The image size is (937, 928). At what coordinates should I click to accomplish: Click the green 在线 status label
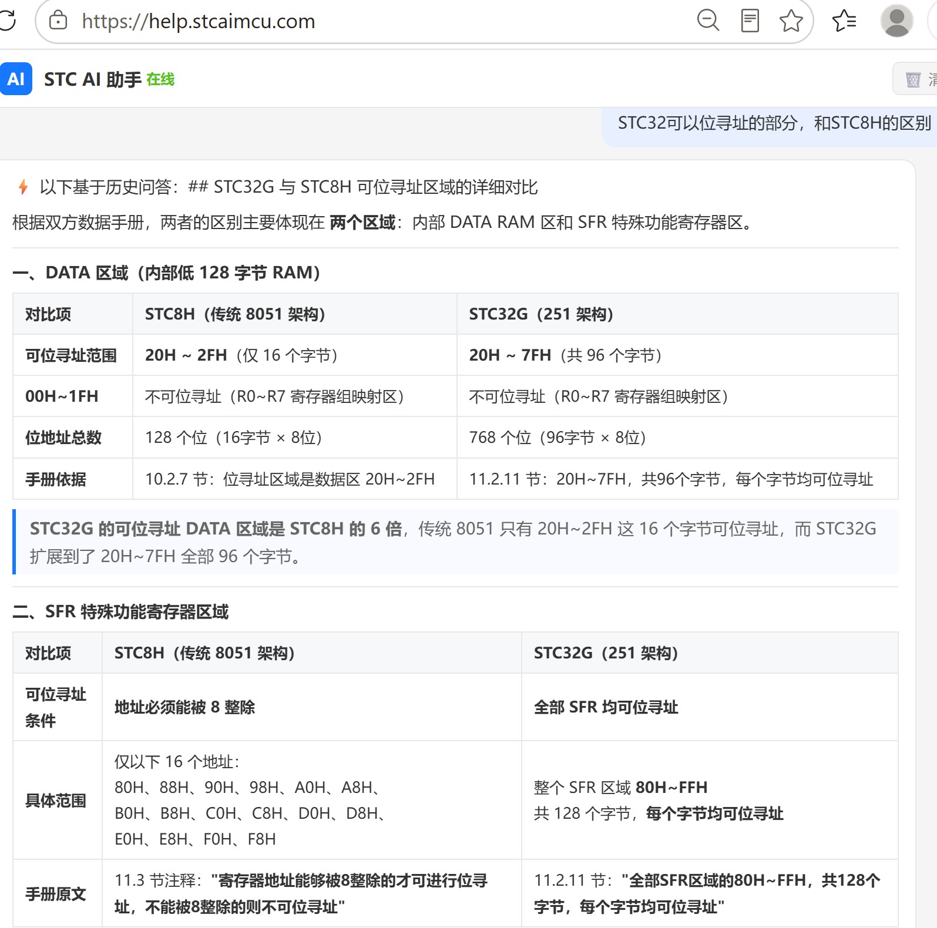160,79
